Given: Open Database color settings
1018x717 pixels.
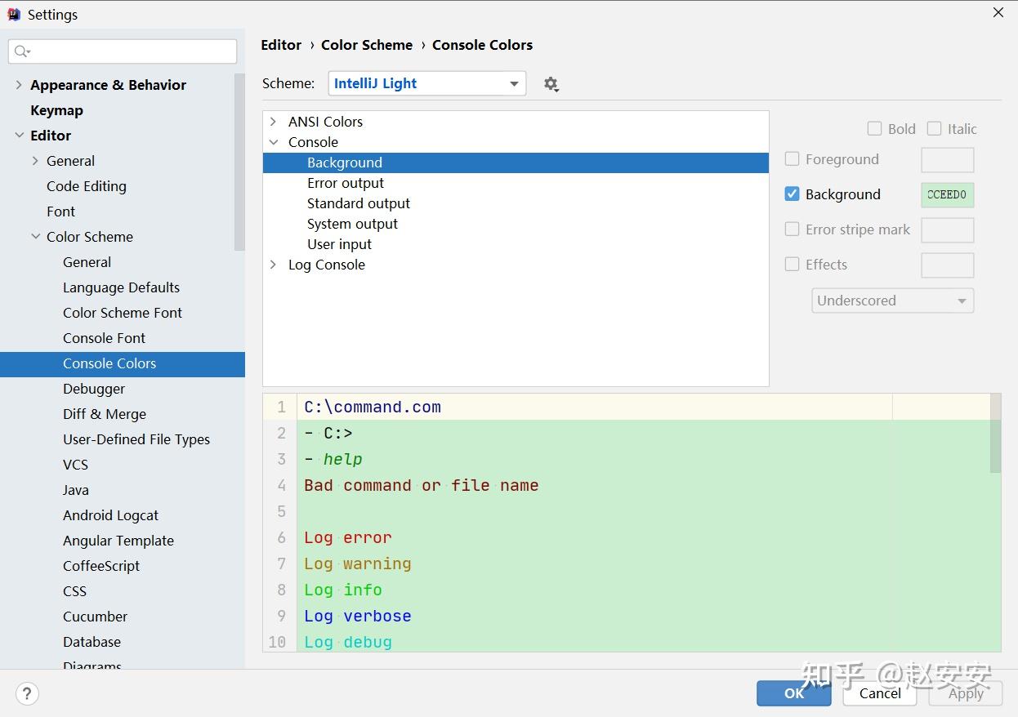Looking at the screenshot, I should pyautogui.click(x=92, y=642).
